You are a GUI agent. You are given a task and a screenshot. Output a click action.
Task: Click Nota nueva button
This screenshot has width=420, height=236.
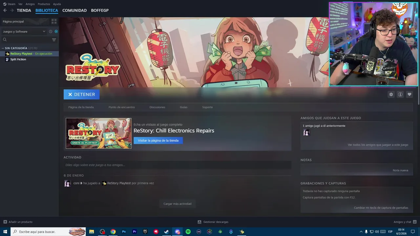(x=400, y=170)
